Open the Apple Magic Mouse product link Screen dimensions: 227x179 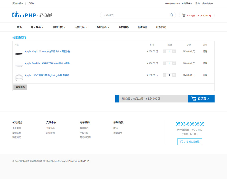point(48,51)
